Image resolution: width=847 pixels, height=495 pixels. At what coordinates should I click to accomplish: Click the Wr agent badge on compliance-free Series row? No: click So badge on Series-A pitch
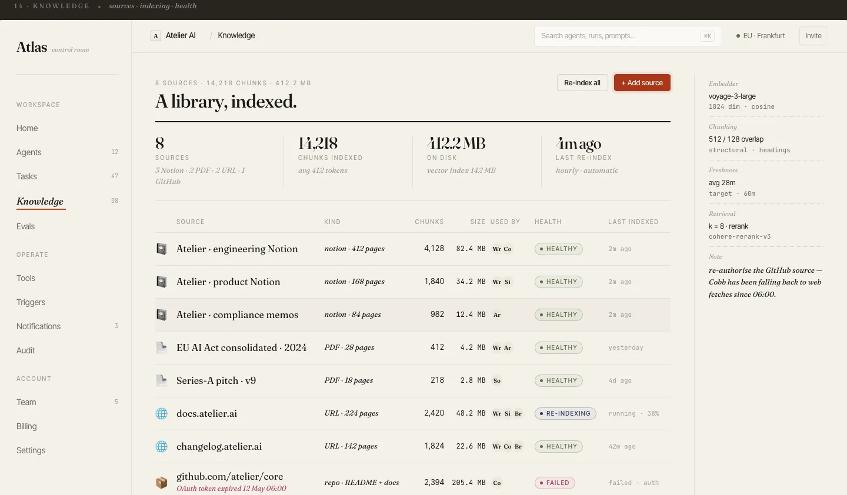(x=497, y=380)
